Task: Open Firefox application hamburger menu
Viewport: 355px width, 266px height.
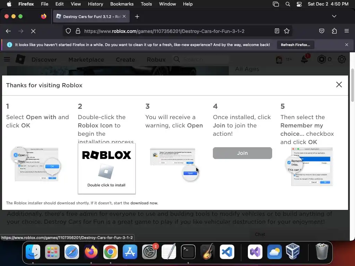Action: click(x=346, y=31)
